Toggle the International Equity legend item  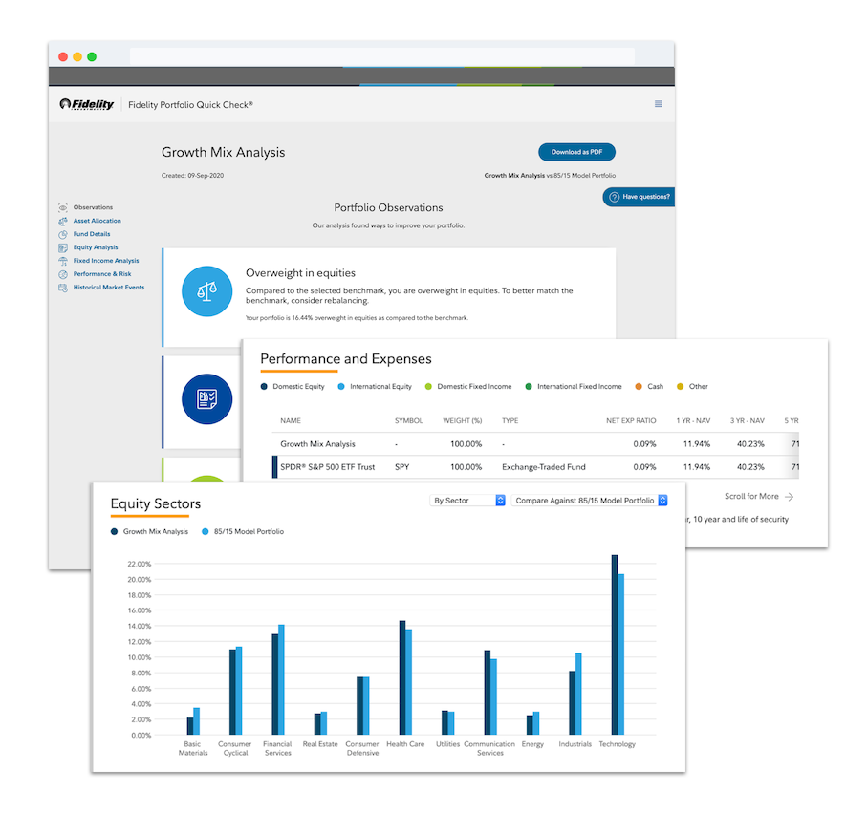(375, 387)
